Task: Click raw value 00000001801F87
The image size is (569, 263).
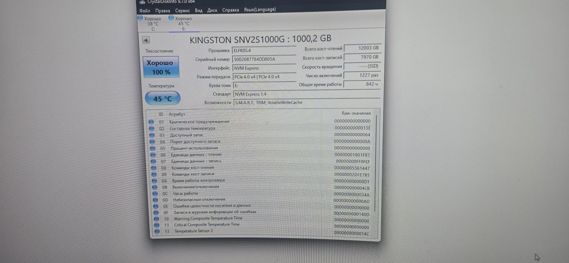Action: 352,155
